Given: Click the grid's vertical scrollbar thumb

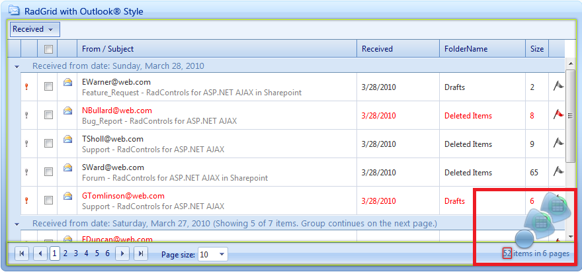Looking at the screenshot, I should point(570,113).
